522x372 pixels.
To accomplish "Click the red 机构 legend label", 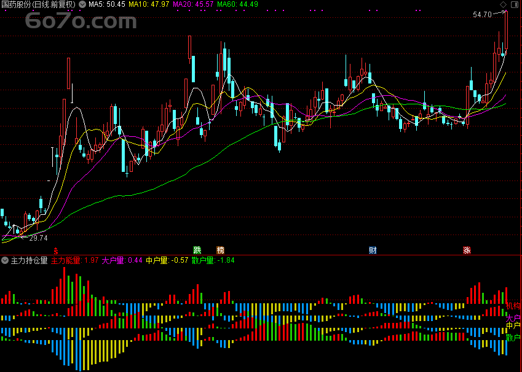I will pyautogui.click(x=513, y=306).
